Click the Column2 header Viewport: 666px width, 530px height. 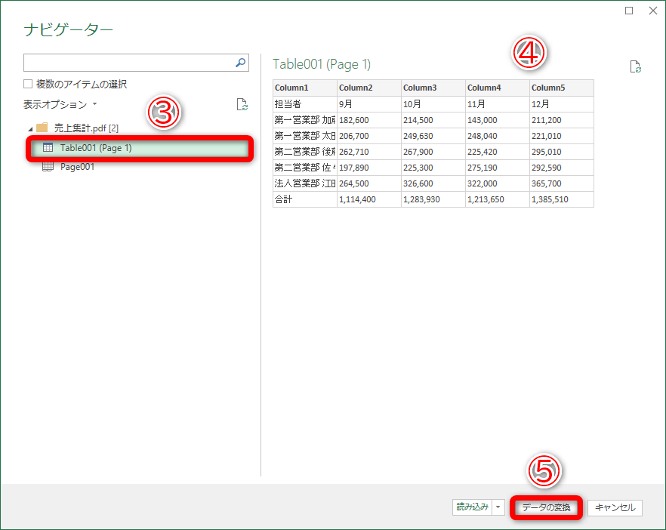(369, 88)
